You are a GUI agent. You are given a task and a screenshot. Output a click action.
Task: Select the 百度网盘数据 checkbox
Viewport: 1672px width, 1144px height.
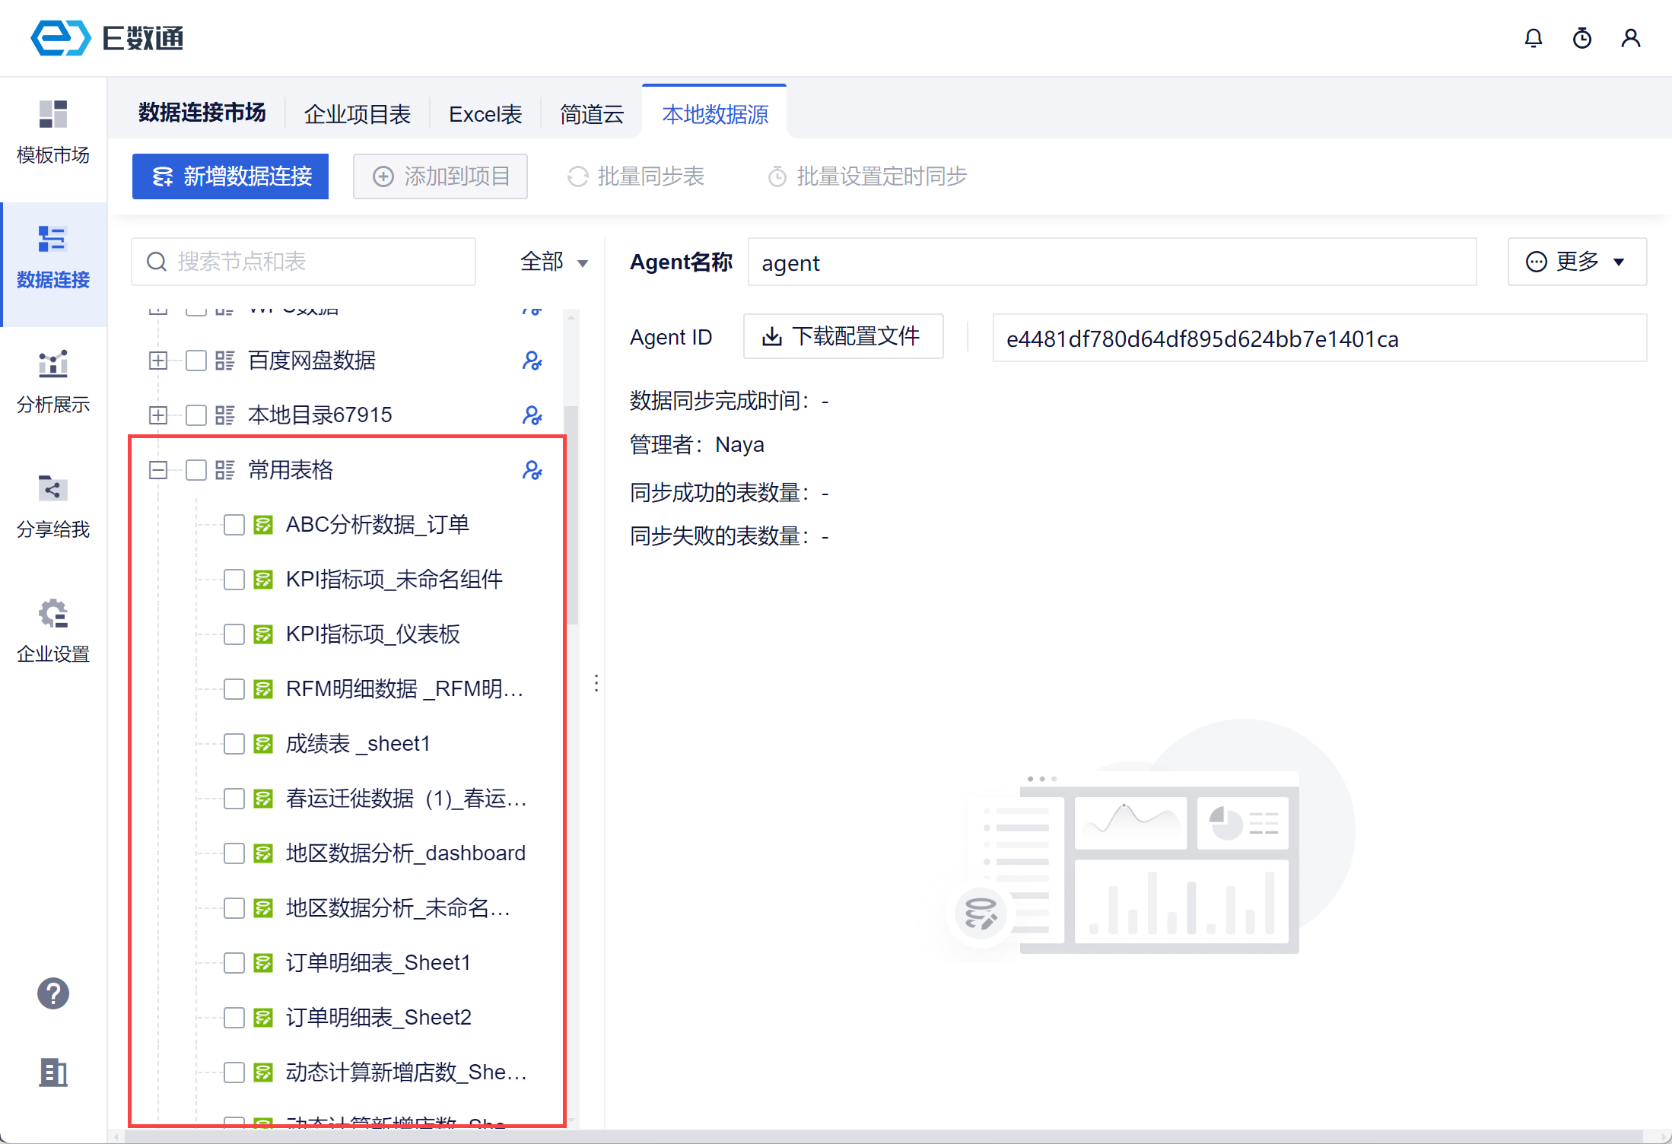196,361
